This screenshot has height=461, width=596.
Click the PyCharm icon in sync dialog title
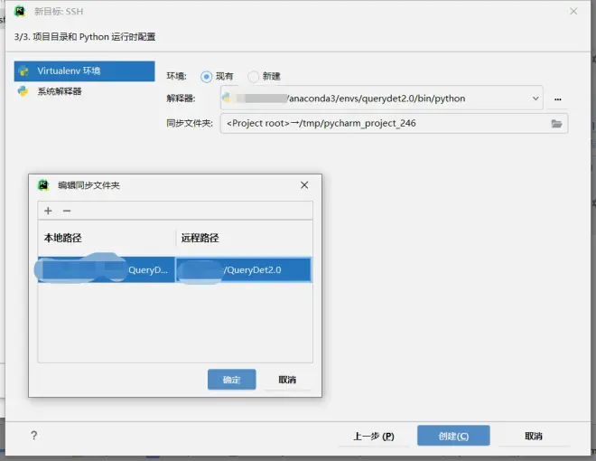43,185
